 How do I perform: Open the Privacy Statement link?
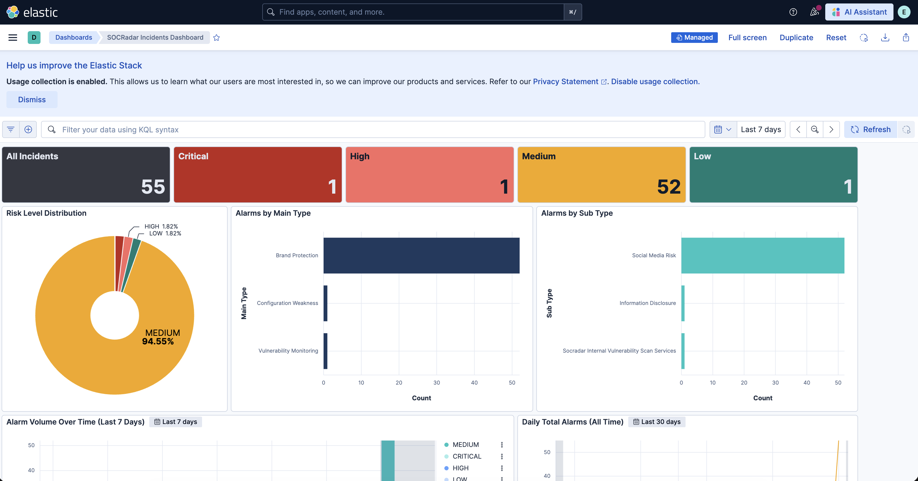point(569,81)
